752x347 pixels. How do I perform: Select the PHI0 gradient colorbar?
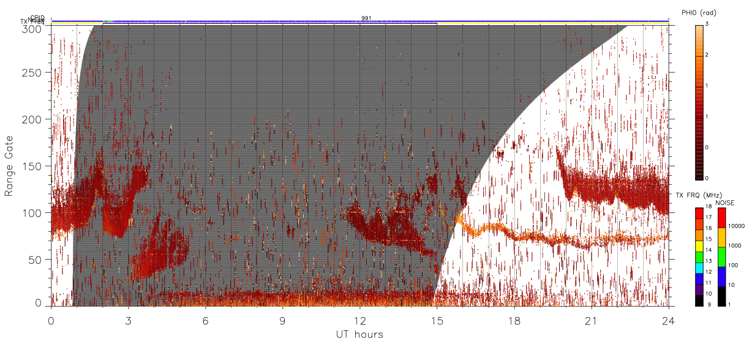pyautogui.click(x=699, y=102)
